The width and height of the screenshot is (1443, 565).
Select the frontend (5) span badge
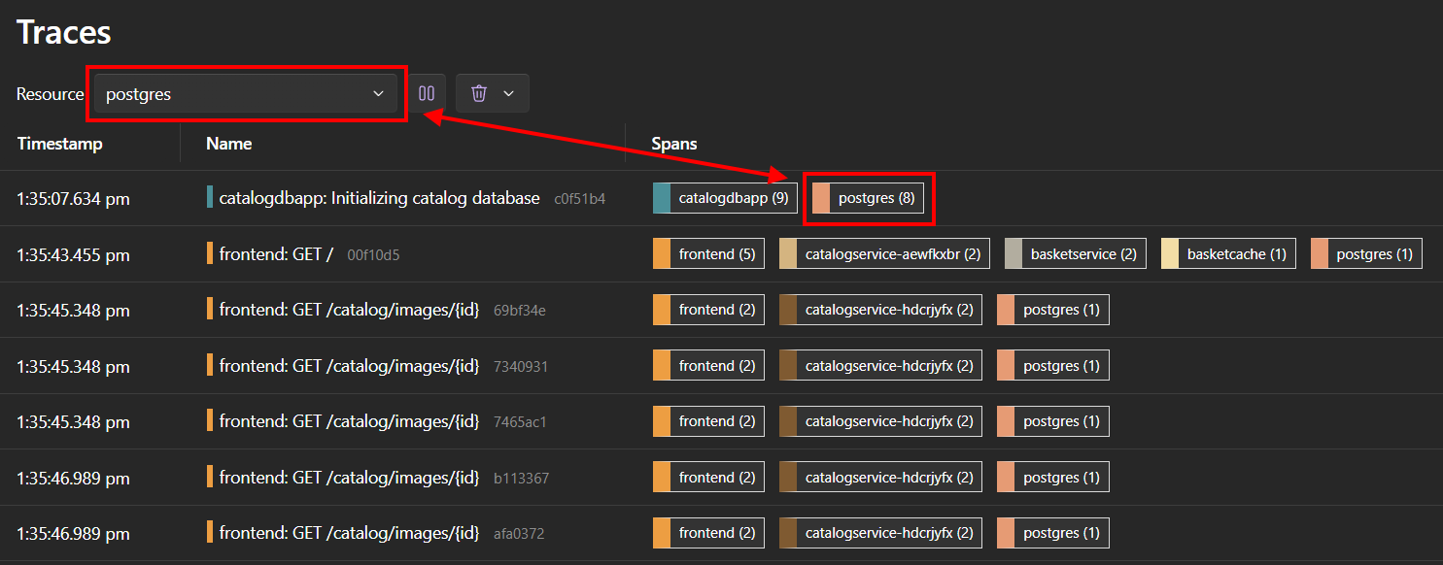tap(708, 253)
